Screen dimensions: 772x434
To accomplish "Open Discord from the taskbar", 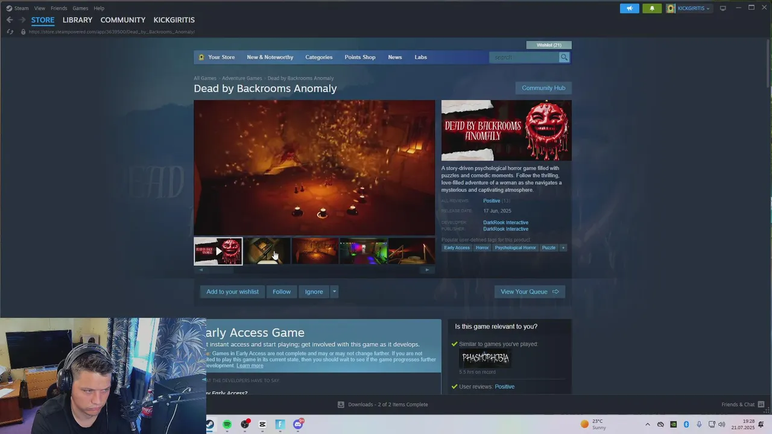I will [298, 424].
